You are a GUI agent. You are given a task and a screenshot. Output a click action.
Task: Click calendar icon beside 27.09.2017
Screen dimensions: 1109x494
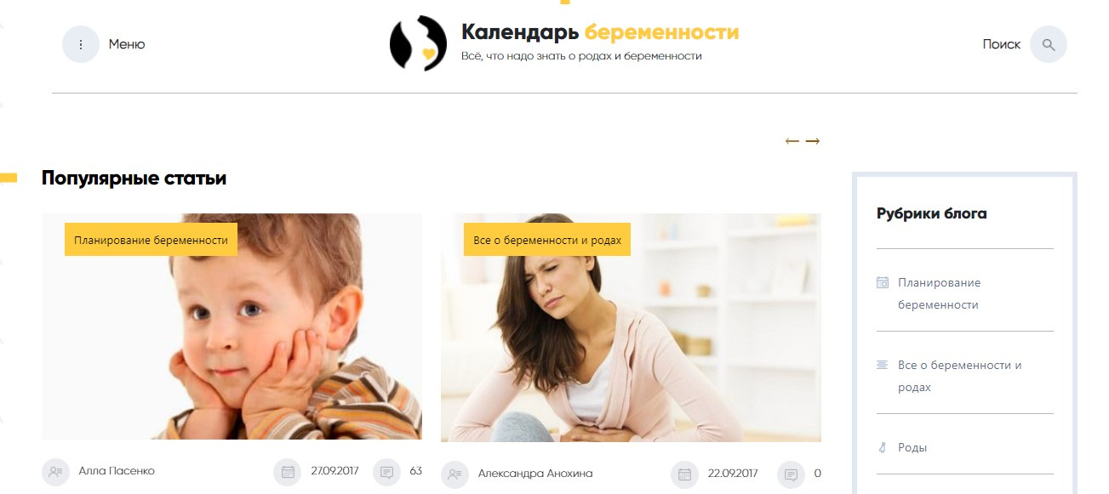click(x=288, y=471)
